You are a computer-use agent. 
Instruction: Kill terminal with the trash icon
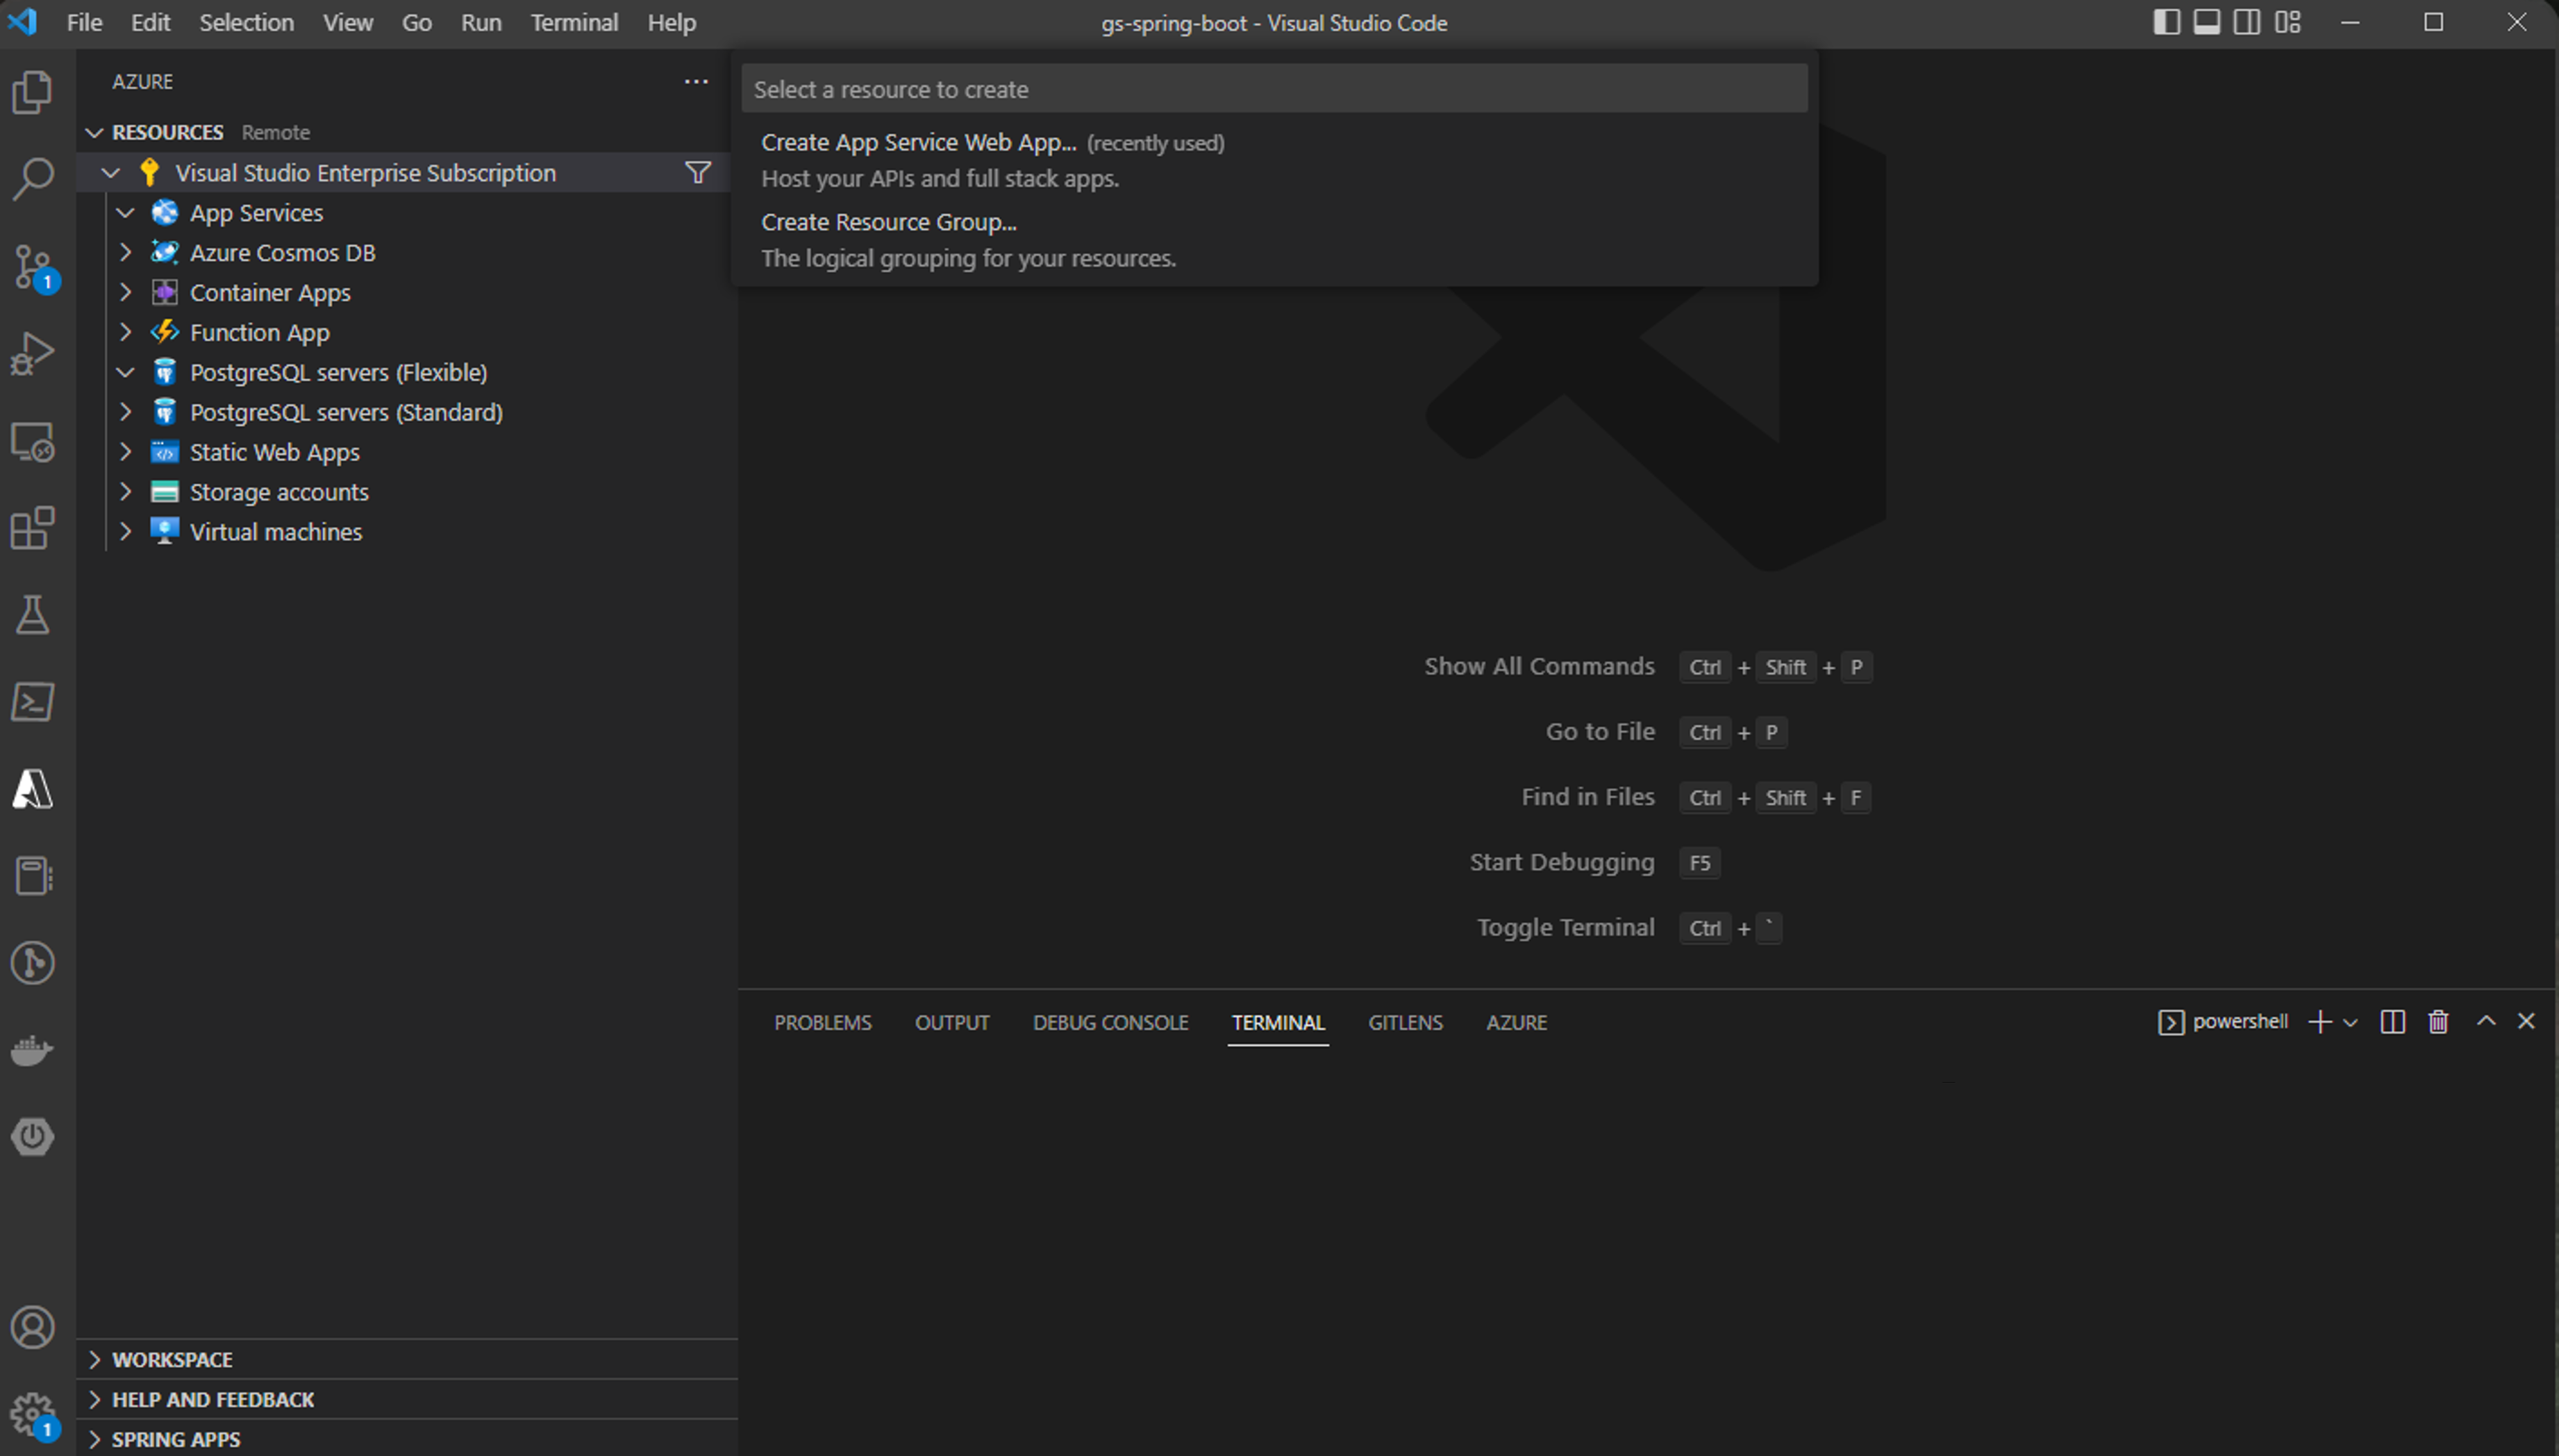click(2438, 1021)
